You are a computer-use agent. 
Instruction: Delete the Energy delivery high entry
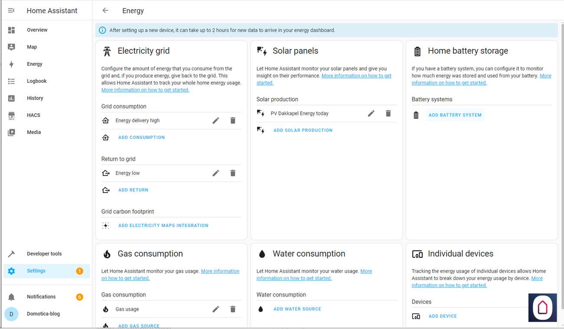233,121
